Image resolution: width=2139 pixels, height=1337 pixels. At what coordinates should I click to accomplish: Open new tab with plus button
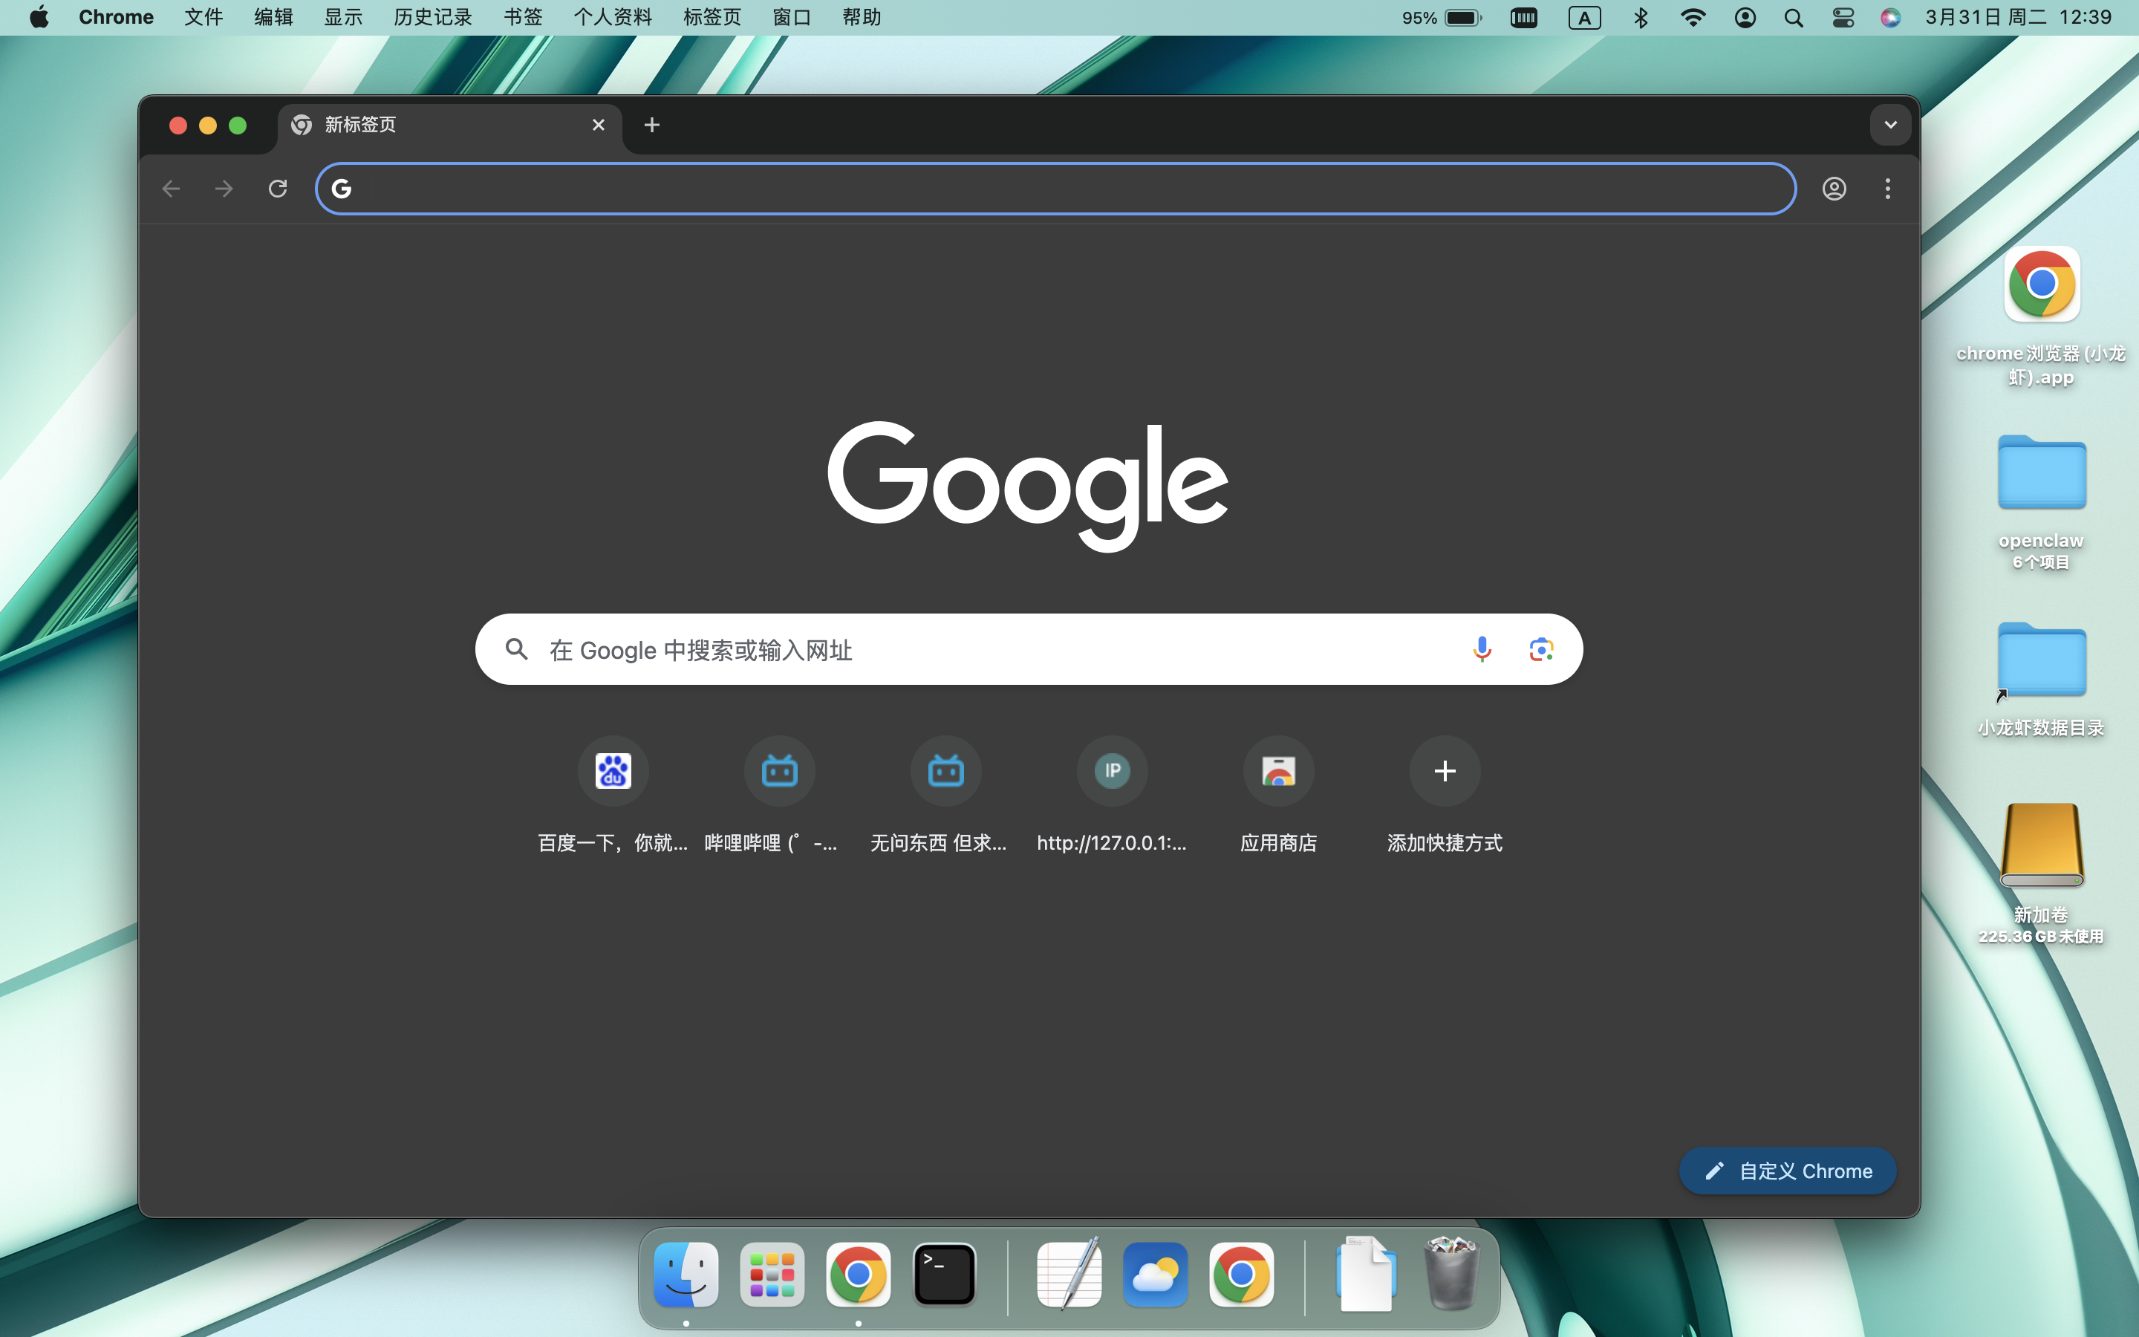click(x=652, y=125)
